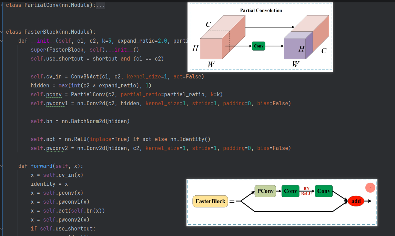
Task: Click partial_ratio=partial_ratio argument
Action: [162, 95]
